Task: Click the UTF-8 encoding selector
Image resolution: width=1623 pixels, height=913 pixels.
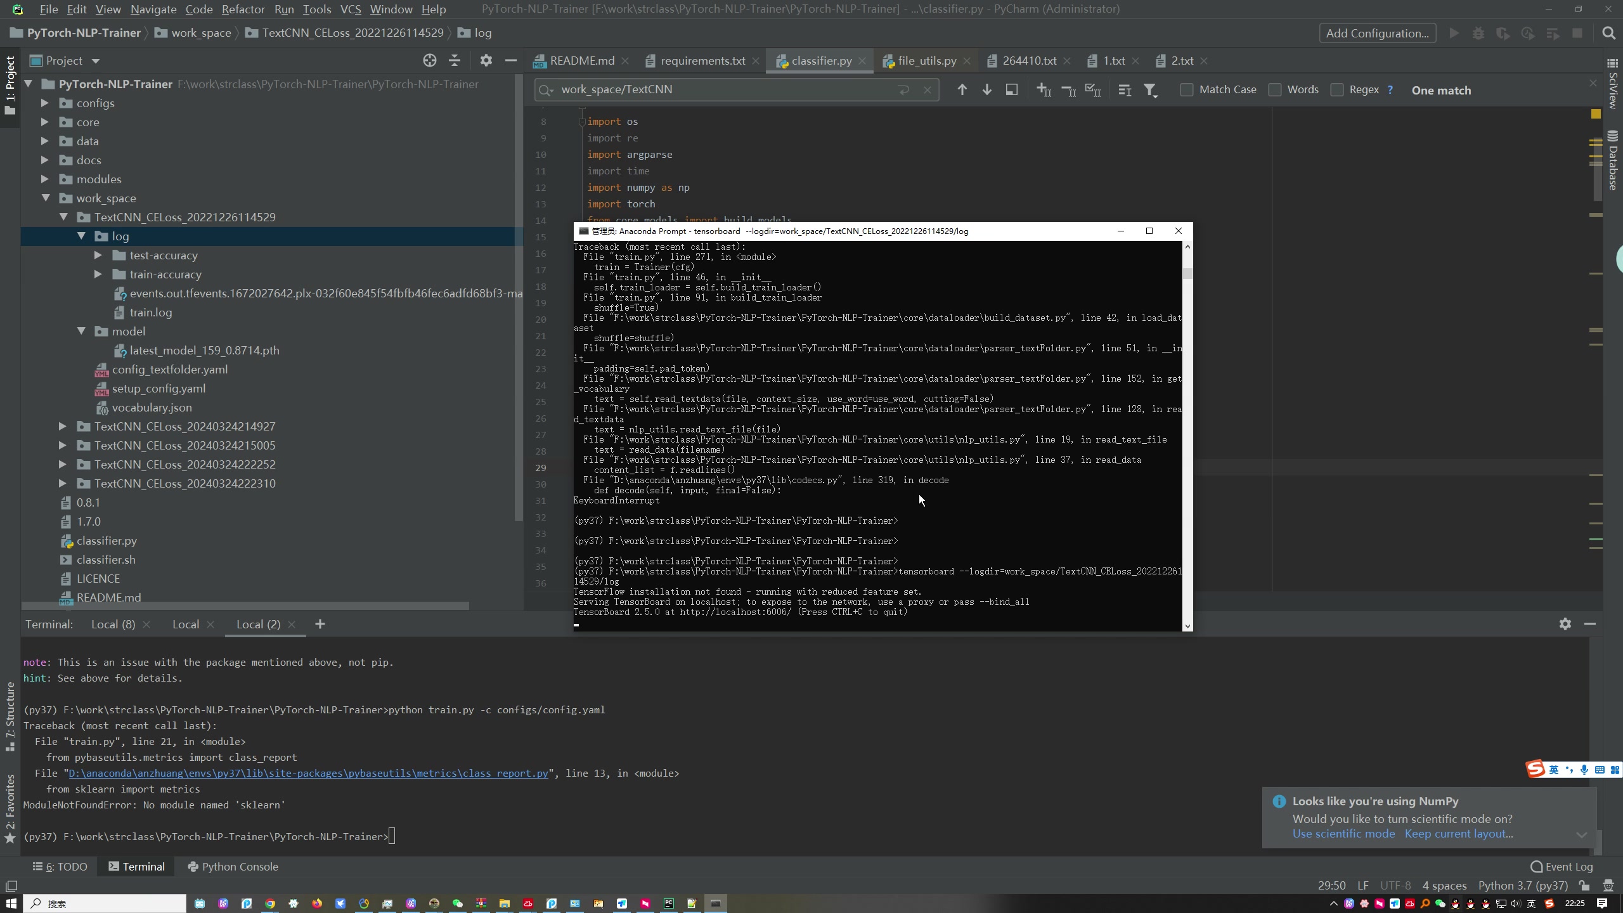Action: pyautogui.click(x=1395, y=885)
